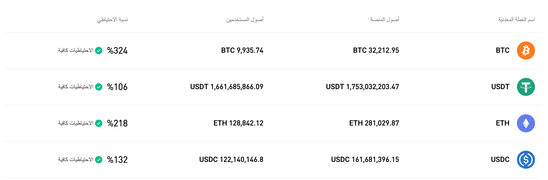
Task: Click the green checkmark in the USDT row
Action: click(98, 87)
